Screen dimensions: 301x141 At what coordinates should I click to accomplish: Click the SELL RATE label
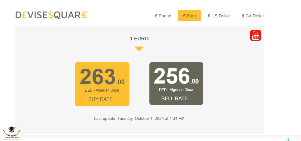[x=174, y=99]
